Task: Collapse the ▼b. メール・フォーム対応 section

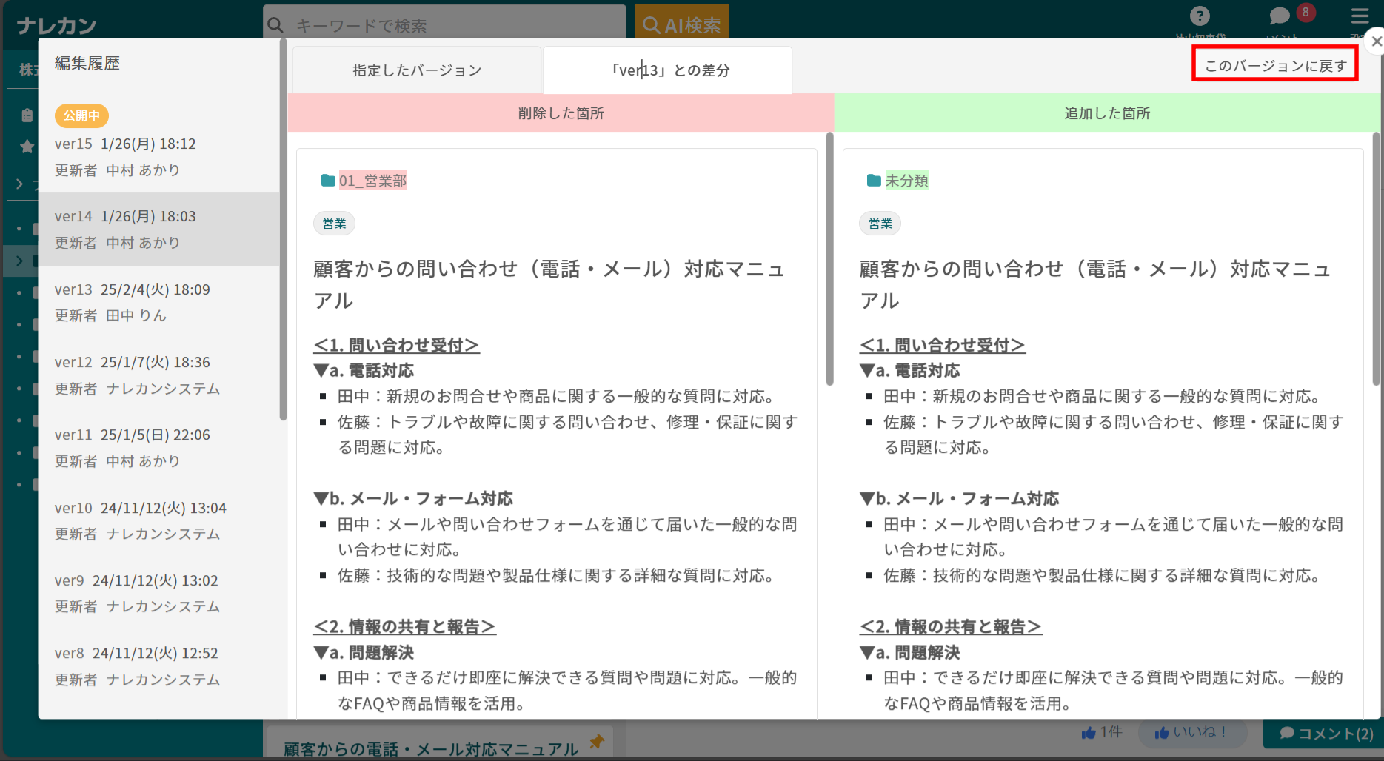Action: [x=321, y=498]
